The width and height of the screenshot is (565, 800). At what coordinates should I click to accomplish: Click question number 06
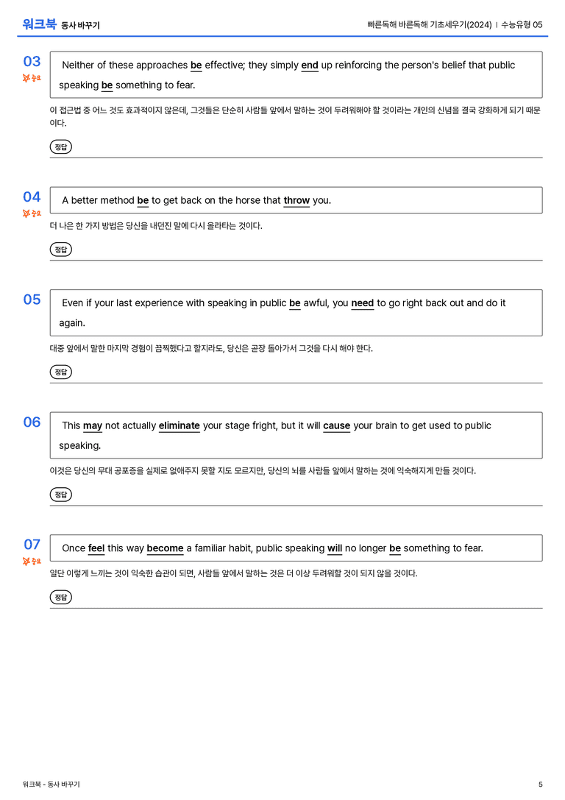tap(32, 422)
